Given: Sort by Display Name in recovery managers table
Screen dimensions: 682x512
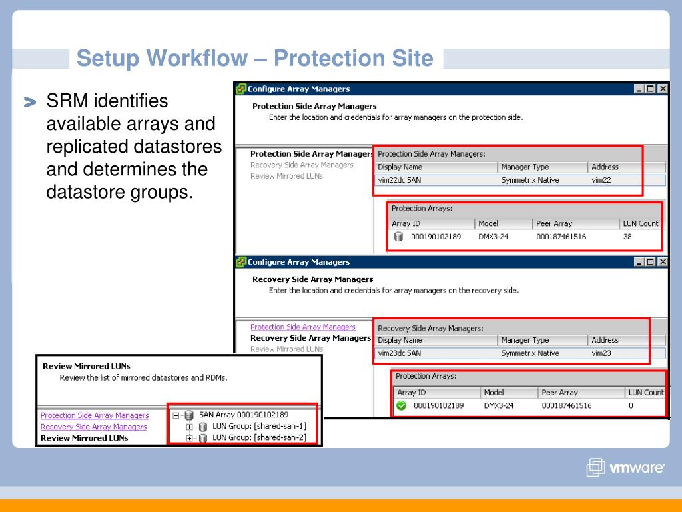Looking at the screenshot, I should click(436, 341).
